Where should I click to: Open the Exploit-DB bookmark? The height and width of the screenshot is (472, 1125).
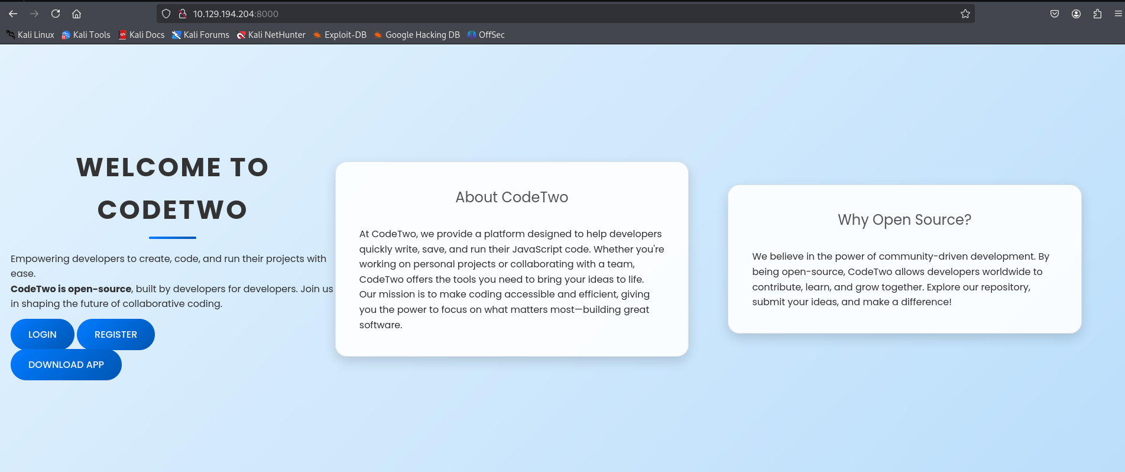[x=340, y=35]
